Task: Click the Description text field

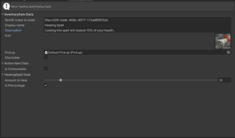Action: pyautogui.click(x=137, y=30)
